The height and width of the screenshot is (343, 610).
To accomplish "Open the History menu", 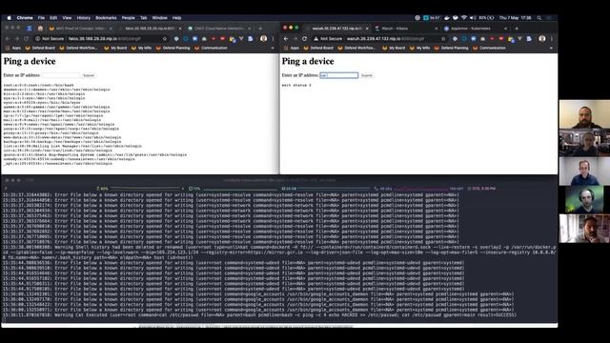I will coord(83,18).
